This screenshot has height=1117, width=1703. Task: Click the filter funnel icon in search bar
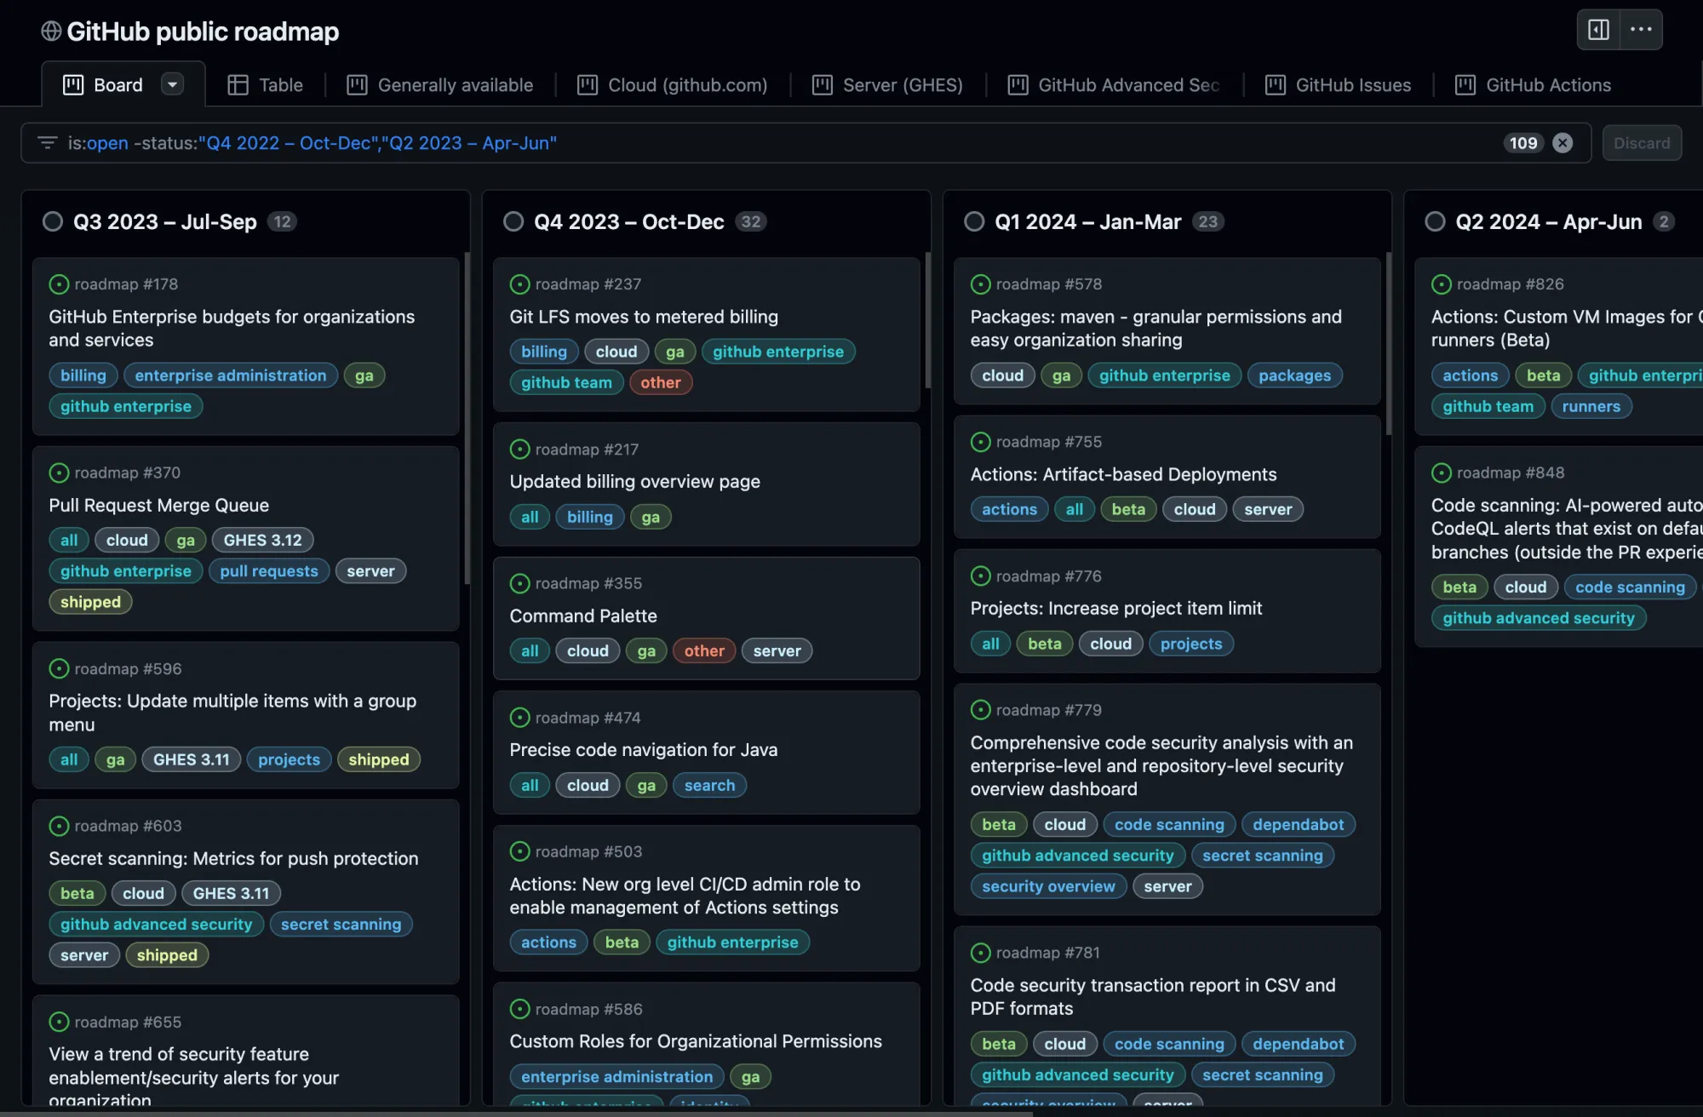(x=47, y=142)
